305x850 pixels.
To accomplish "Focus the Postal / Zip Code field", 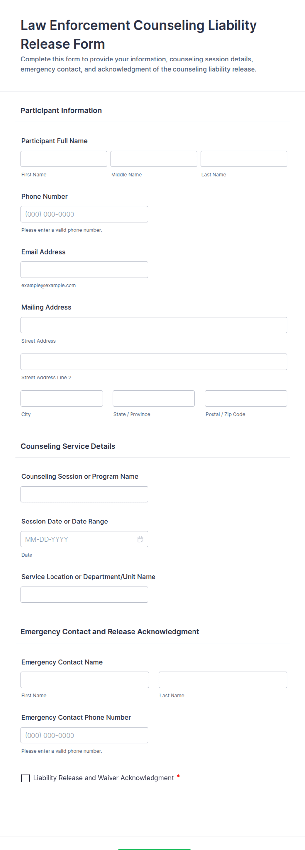I will click(246, 398).
